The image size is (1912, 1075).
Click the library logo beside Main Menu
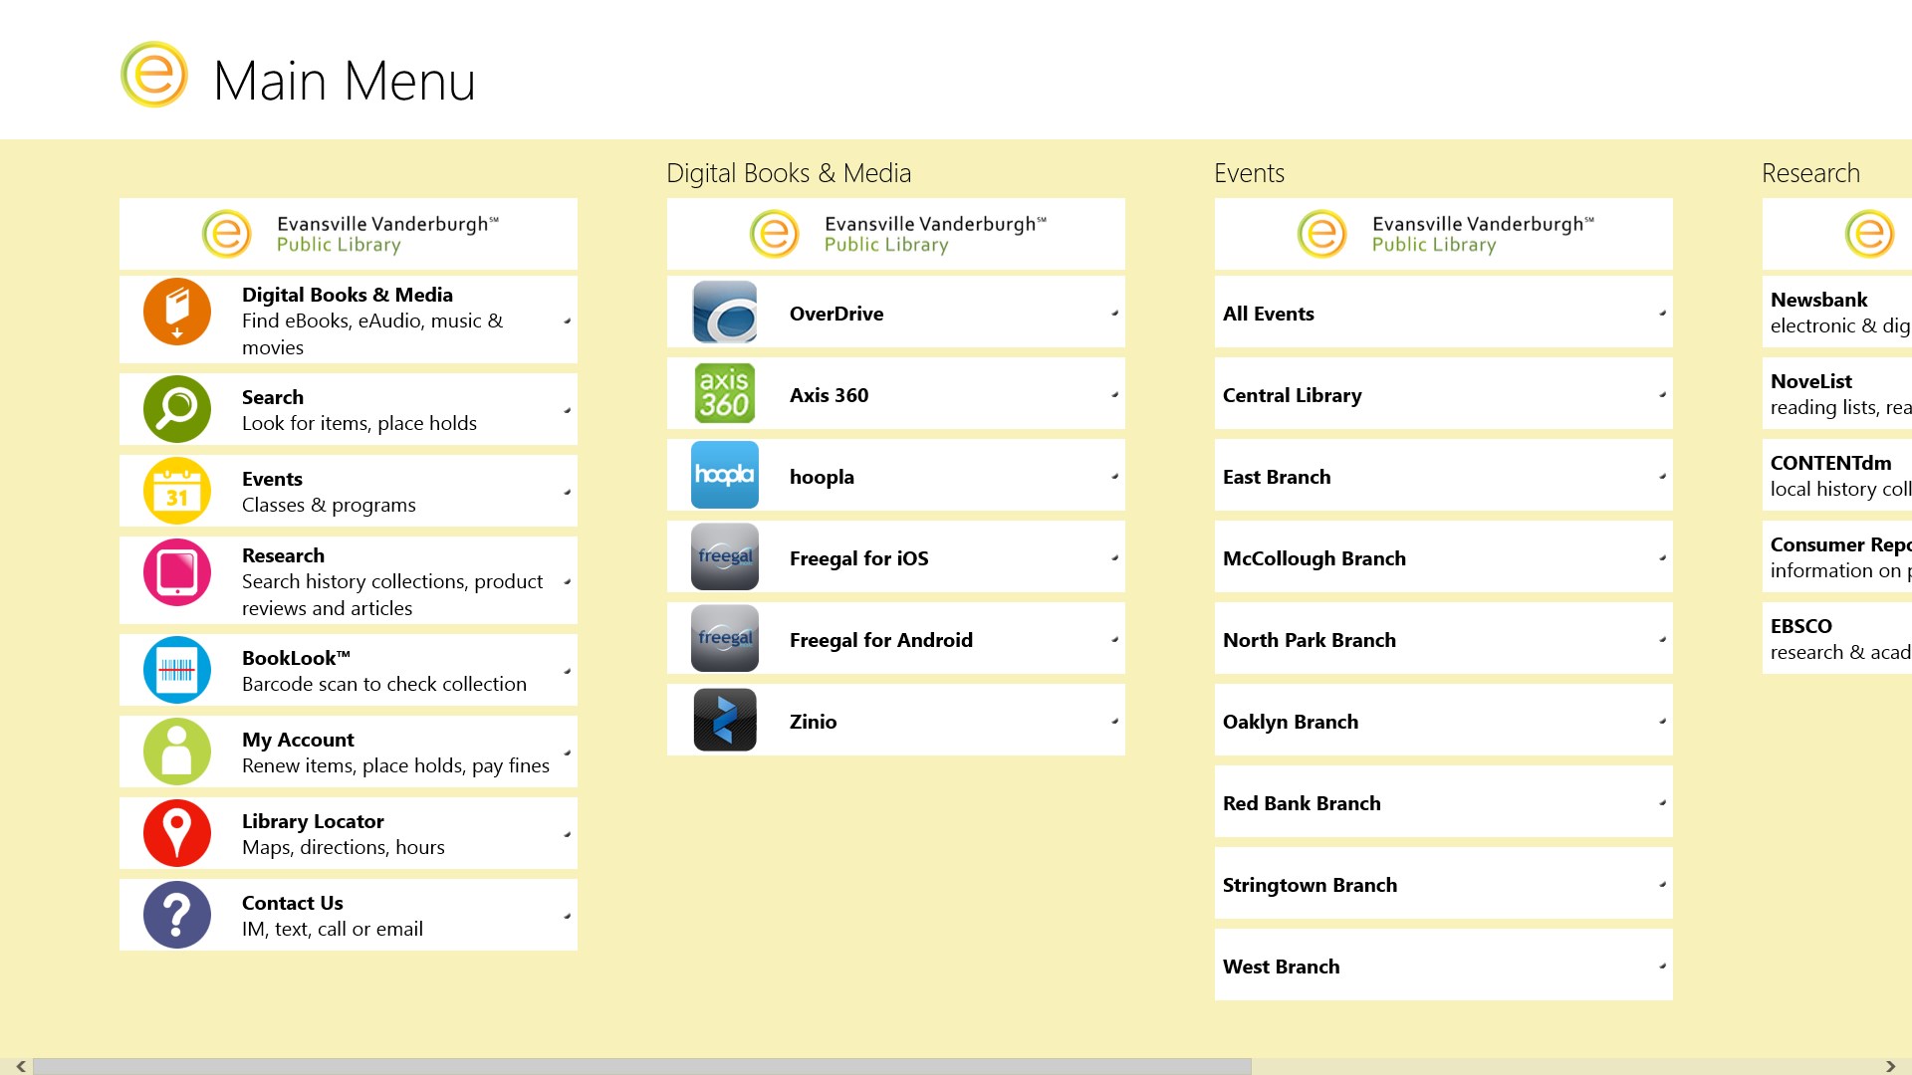point(154,75)
